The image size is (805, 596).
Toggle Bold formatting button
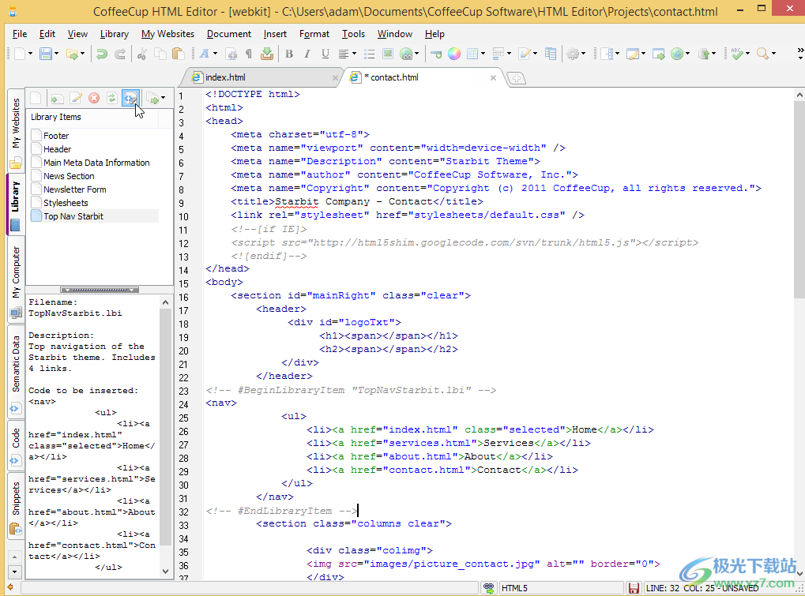pos(289,54)
